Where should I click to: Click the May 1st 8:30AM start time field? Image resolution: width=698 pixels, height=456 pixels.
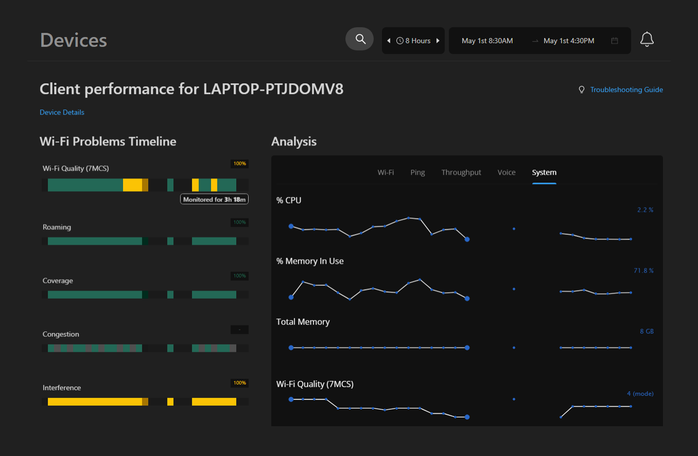pos(488,40)
